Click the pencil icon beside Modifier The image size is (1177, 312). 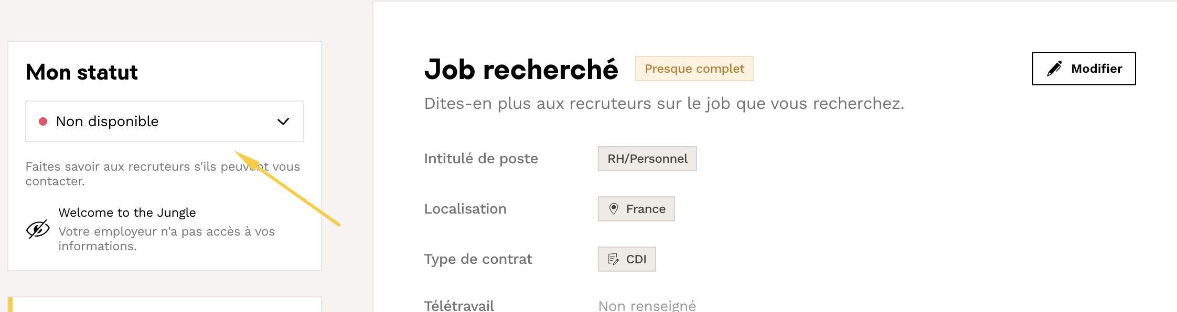(1054, 69)
